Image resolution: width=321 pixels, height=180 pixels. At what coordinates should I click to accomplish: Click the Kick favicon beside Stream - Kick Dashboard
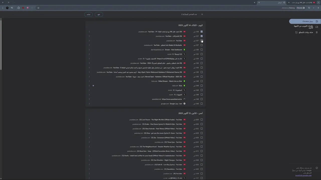pyautogui.click(x=185, y=50)
